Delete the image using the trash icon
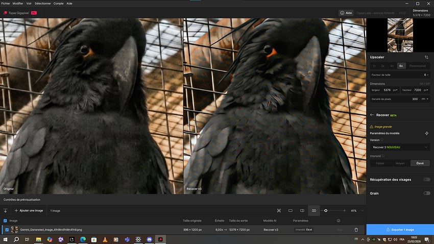 (x=356, y=230)
